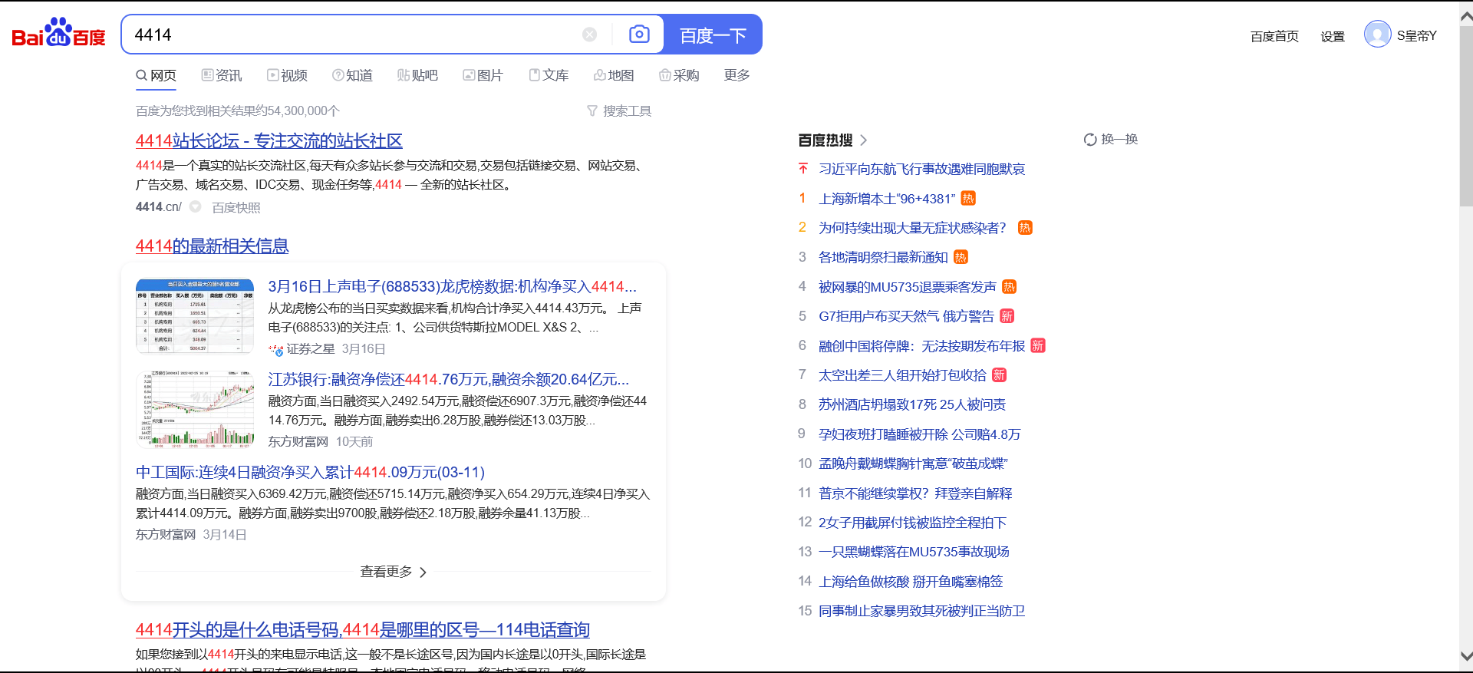This screenshot has width=1473, height=673.
Task: Open camera image search
Action: coord(639,35)
